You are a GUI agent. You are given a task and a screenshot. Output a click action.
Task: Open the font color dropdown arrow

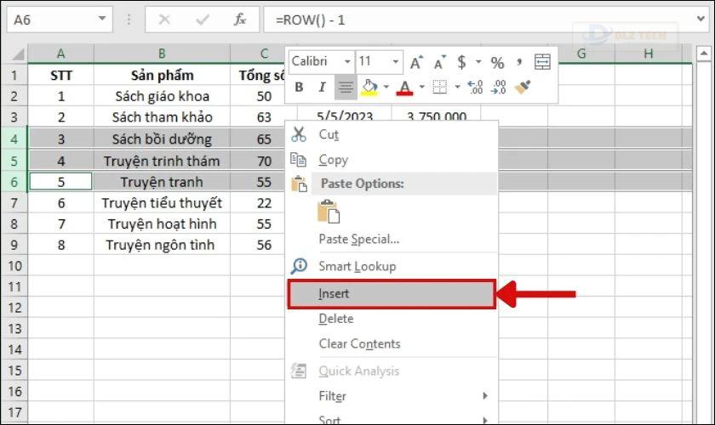click(x=422, y=87)
